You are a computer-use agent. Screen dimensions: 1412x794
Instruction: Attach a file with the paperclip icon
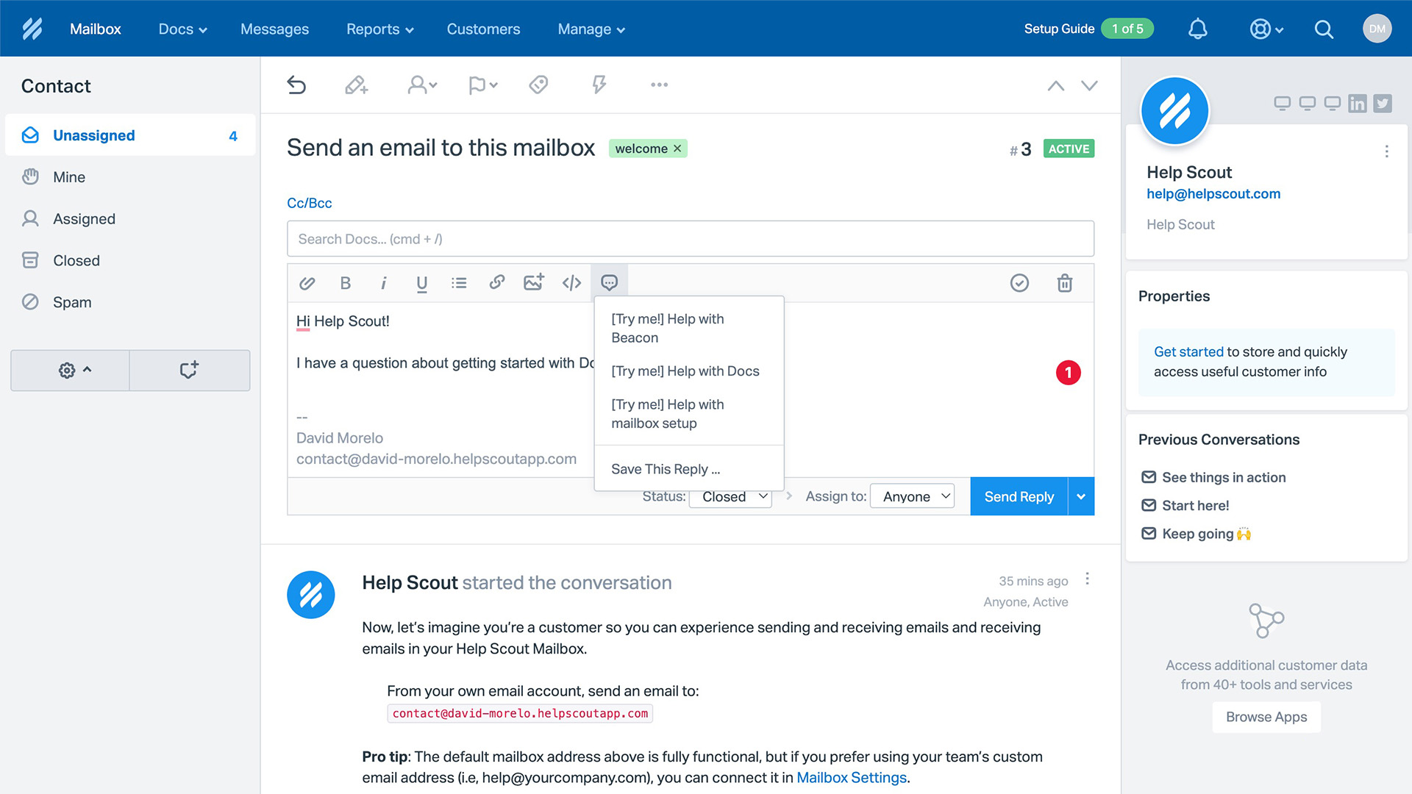tap(307, 283)
